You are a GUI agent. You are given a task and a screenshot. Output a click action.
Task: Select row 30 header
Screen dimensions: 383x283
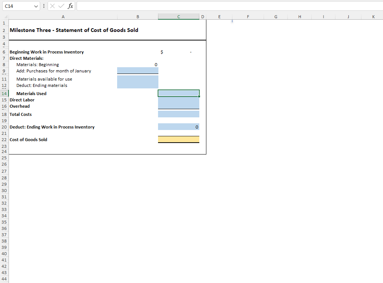4,191
